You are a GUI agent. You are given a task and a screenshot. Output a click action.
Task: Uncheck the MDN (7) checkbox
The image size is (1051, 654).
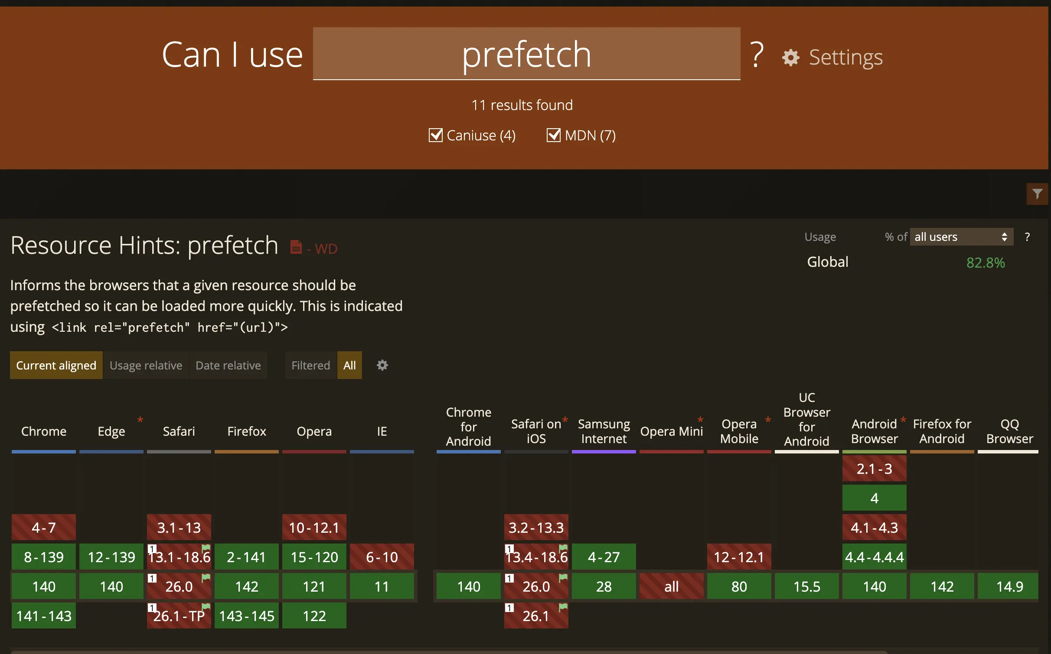(x=553, y=135)
